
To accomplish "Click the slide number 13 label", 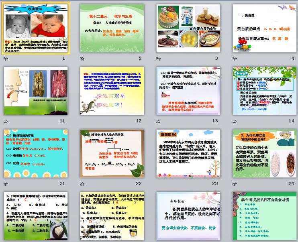I will coord(215,121).
